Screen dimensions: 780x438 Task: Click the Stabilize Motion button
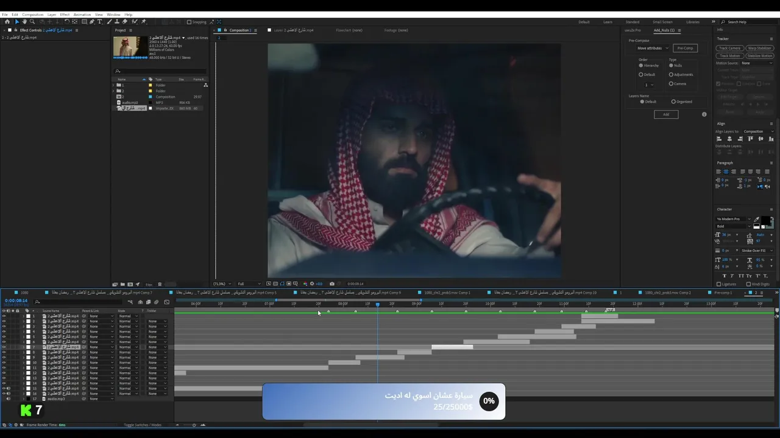click(x=759, y=56)
